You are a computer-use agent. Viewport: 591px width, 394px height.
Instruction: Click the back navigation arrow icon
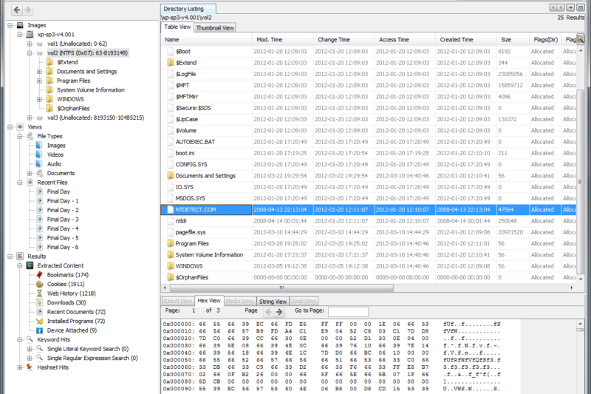click(17, 10)
